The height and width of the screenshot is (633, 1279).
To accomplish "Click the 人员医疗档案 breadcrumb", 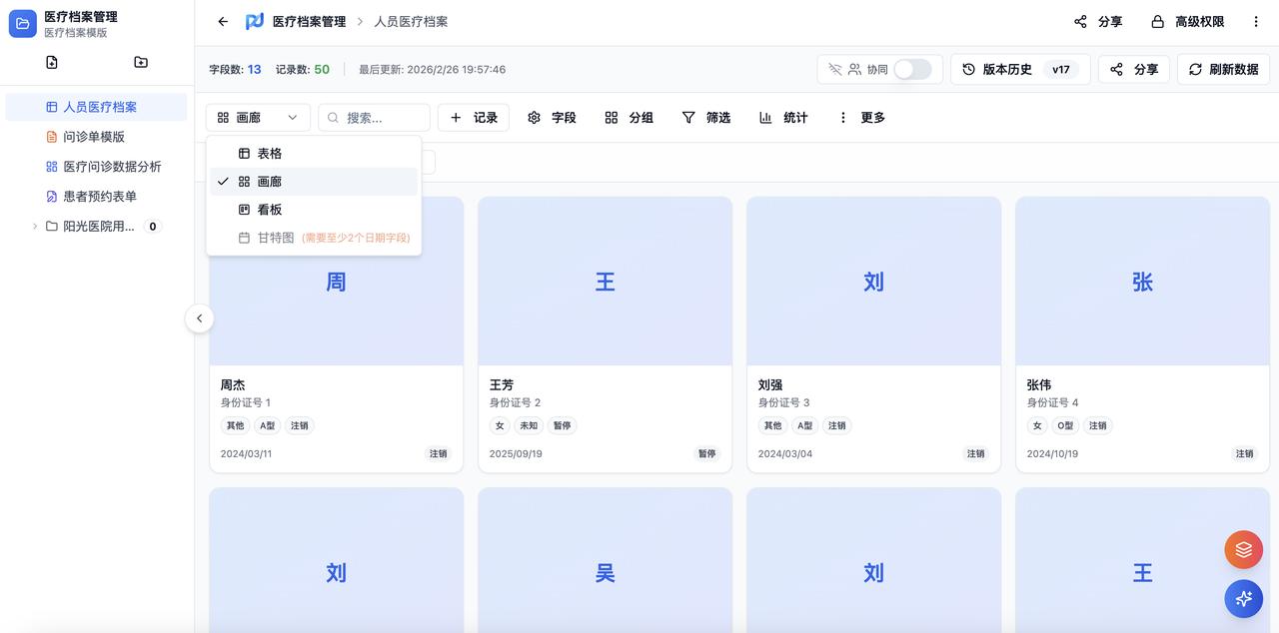I will tap(411, 21).
